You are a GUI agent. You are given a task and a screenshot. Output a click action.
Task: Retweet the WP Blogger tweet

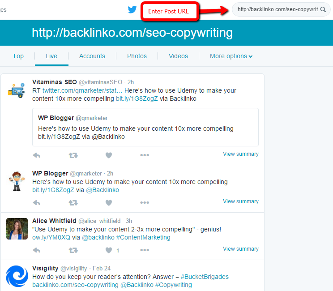(x=73, y=203)
